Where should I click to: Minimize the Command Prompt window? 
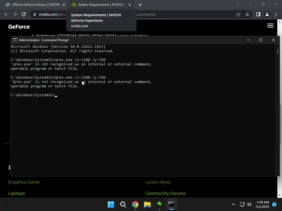click(x=248, y=40)
